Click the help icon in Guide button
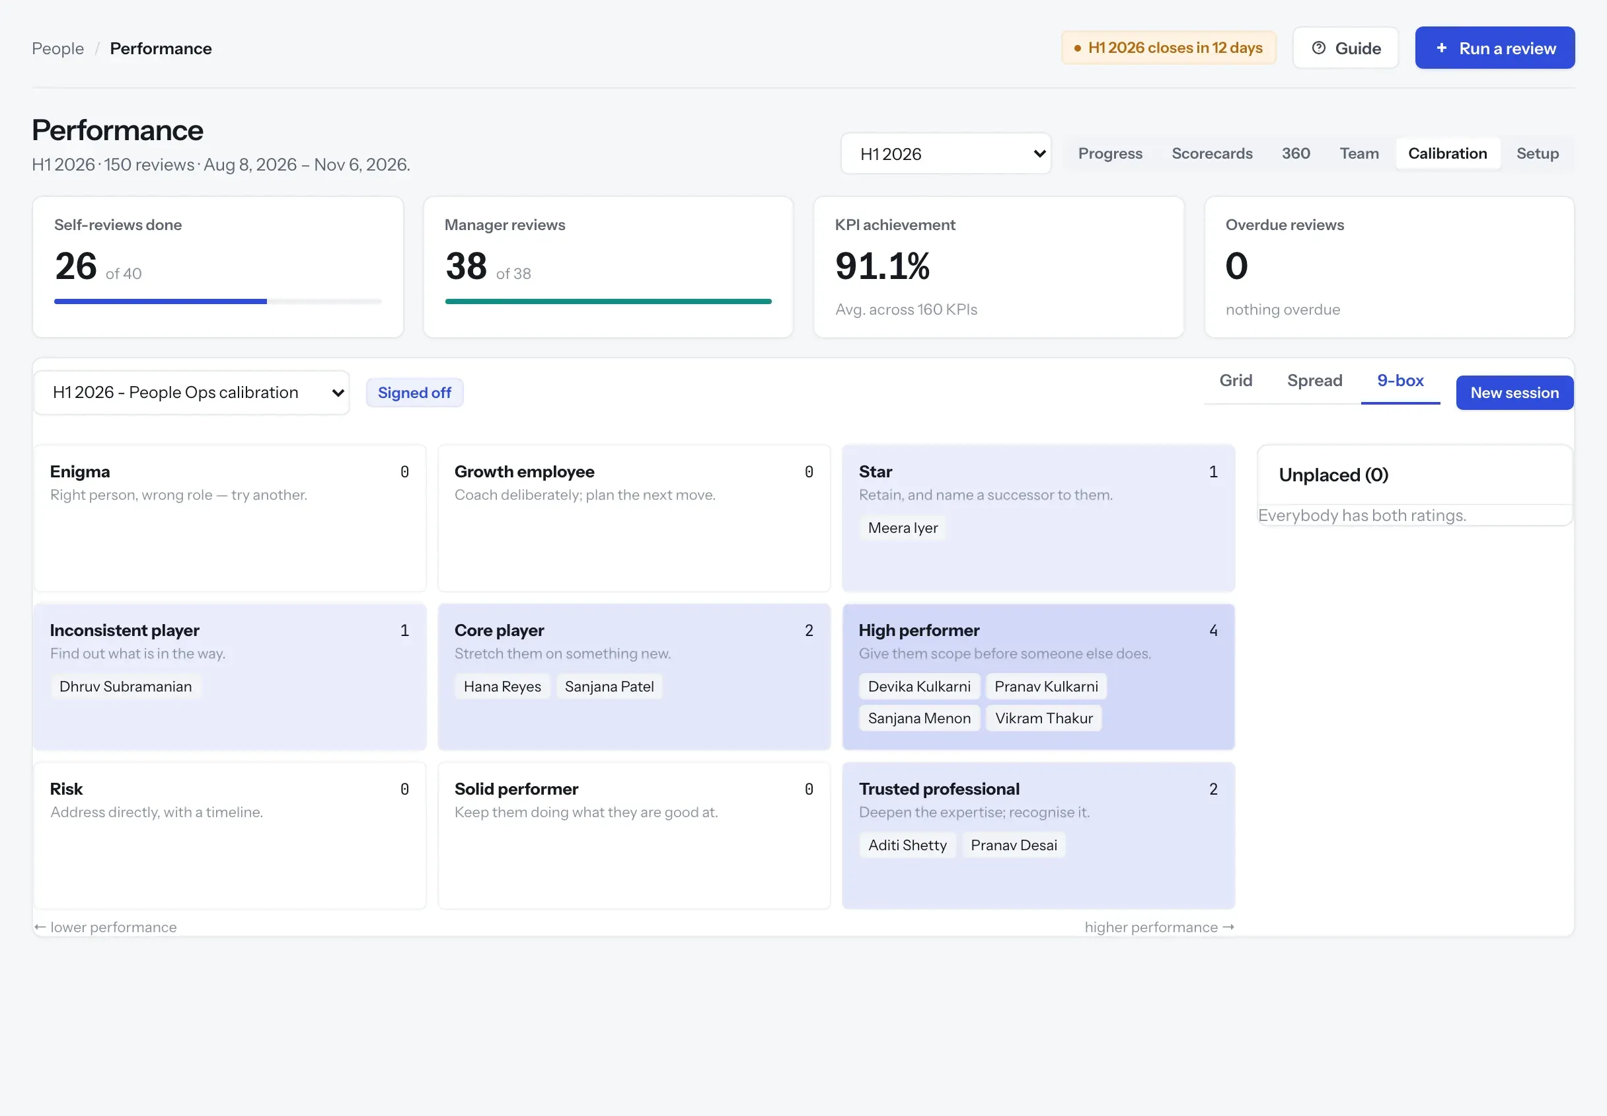Image resolution: width=1607 pixels, height=1116 pixels. (1318, 48)
